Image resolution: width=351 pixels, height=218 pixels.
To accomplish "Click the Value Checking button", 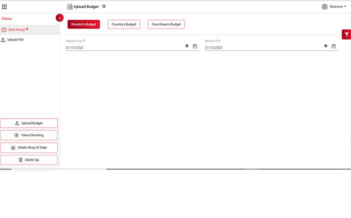I will 29,135.
